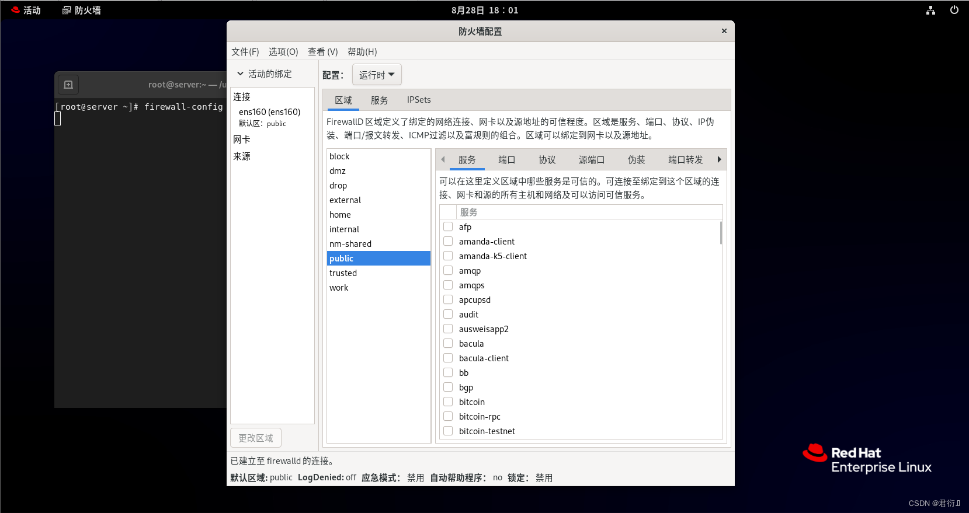Select the 端口转发 zone tab

click(686, 160)
